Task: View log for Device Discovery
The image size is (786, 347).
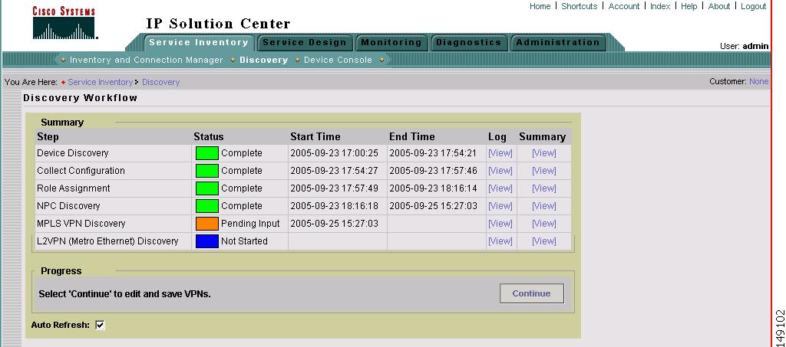Action: (x=500, y=153)
